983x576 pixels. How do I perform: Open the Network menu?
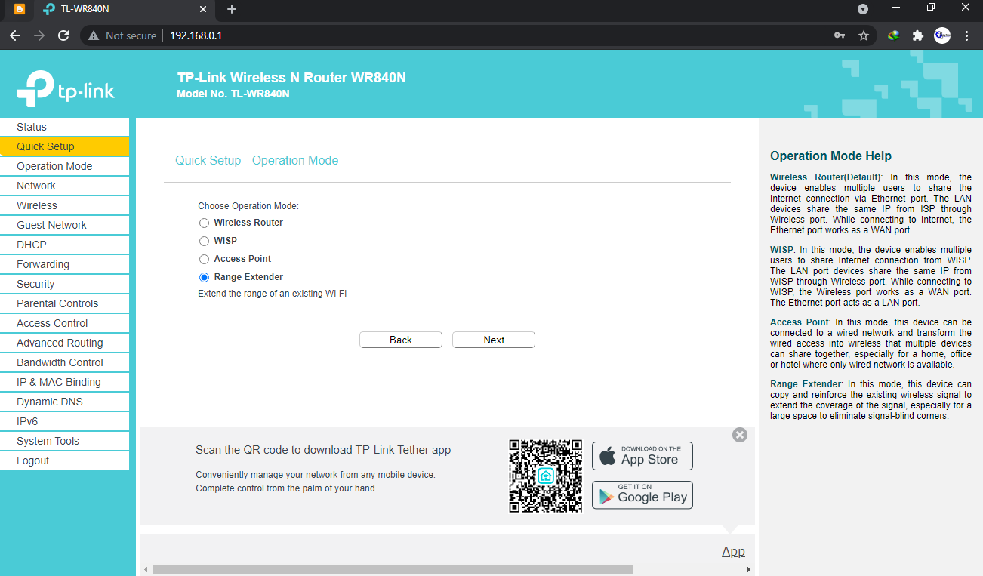(x=64, y=186)
